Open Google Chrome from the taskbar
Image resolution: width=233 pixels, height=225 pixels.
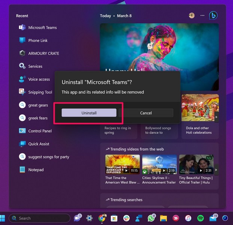tap(102, 218)
